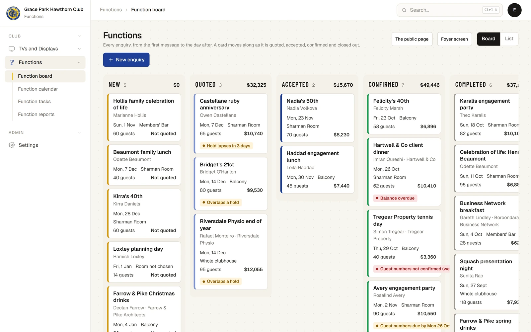The height and width of the screenshot is (332, 531).
Task: Click the Hold lapses in 3 days badge
Action: pyautogui.click(x=226, y=146)
